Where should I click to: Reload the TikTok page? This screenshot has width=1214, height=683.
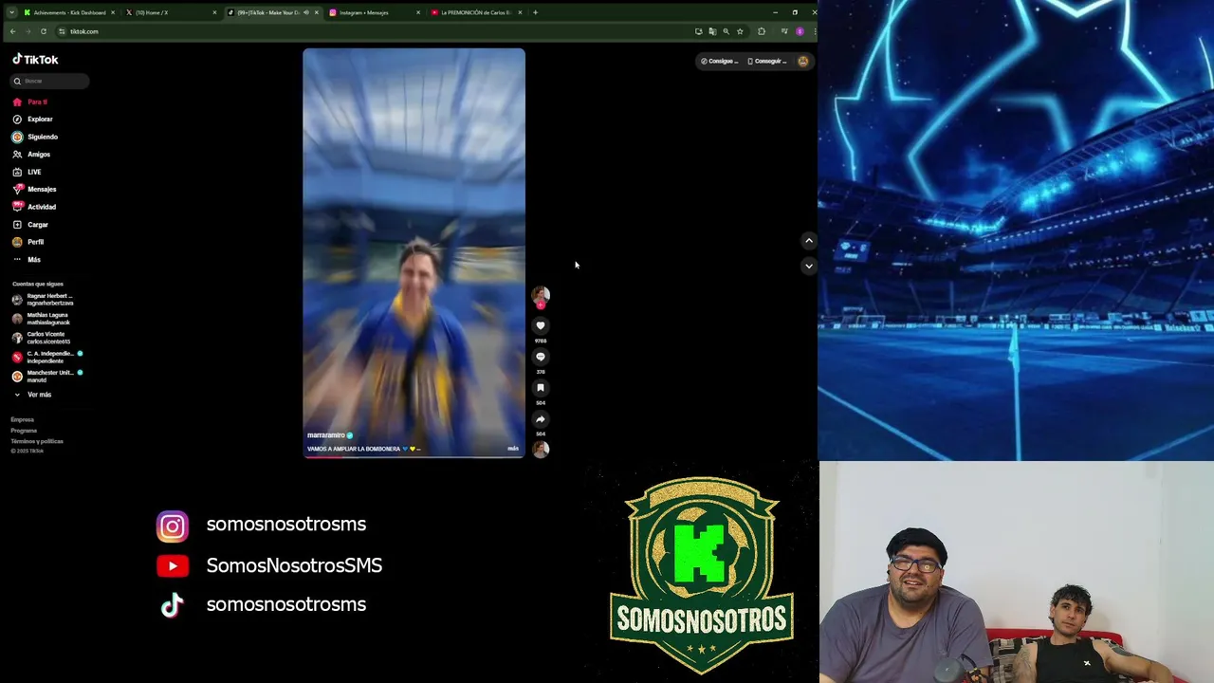coord(43,31)
